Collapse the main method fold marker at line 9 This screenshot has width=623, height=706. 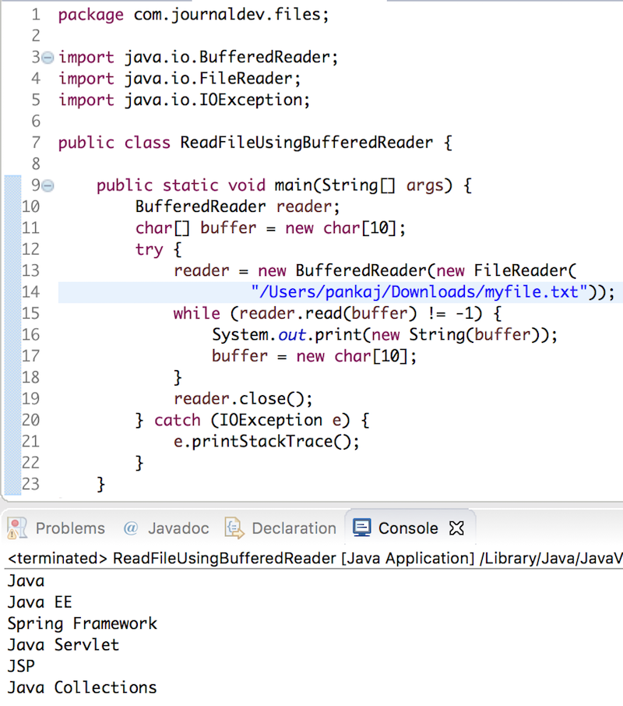(48, 185)
